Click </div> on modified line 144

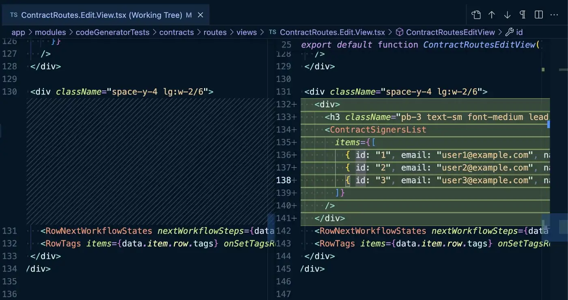pos(320,256)
